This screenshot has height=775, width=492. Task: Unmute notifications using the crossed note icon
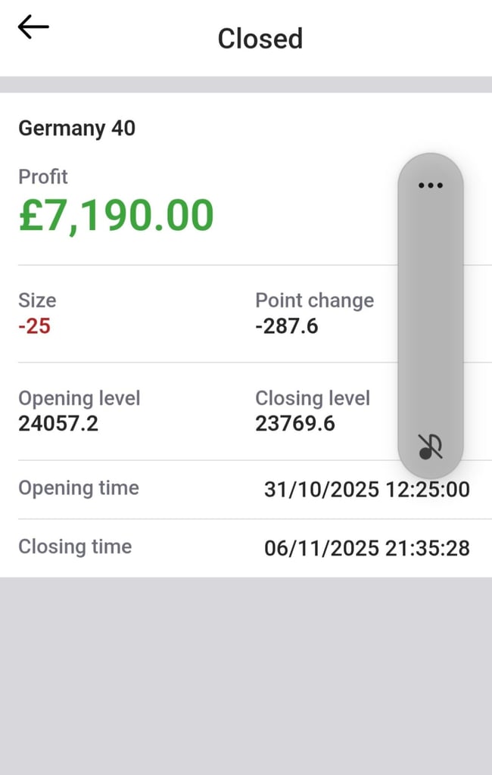(x=429, y=447)
